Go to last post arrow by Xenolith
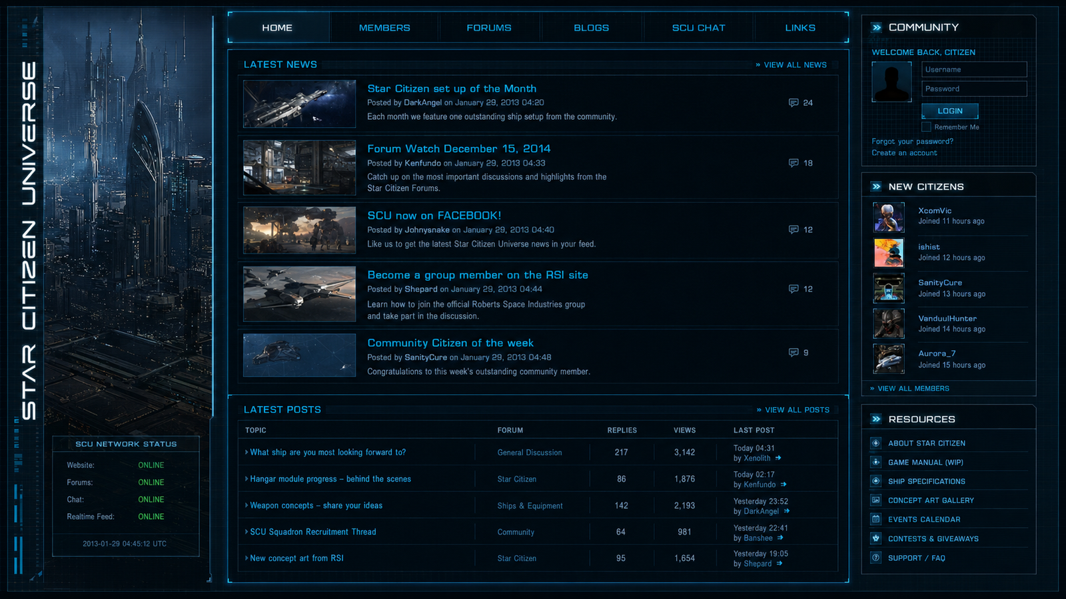 (x=778, y=458)
